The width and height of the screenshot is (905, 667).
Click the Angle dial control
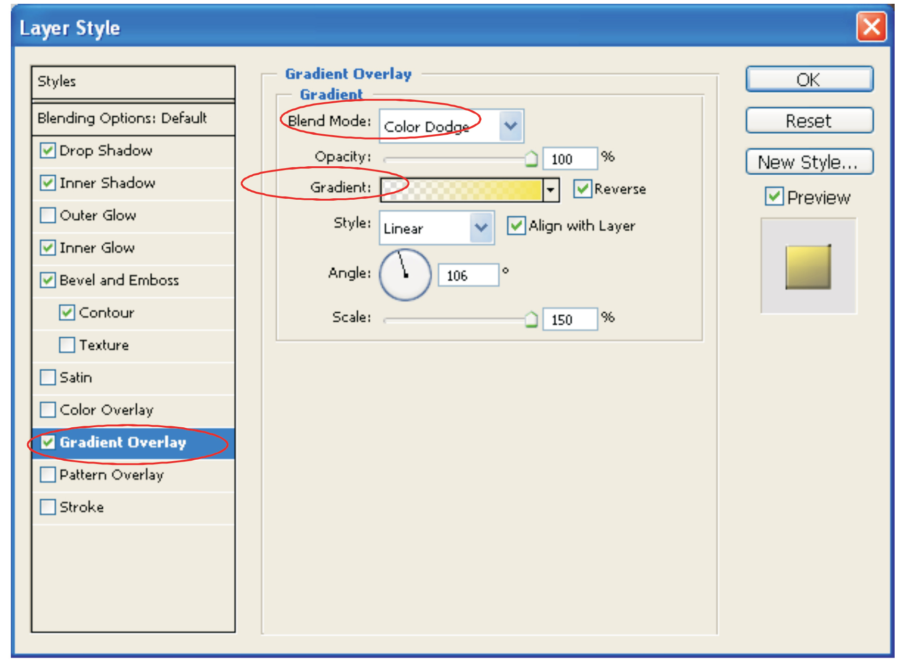(x=405, y=275)
